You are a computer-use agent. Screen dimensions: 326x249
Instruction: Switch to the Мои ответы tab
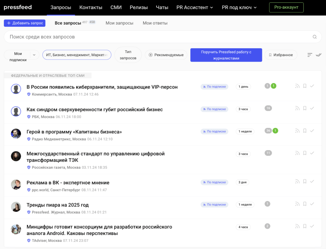click(x=155, y=23)
